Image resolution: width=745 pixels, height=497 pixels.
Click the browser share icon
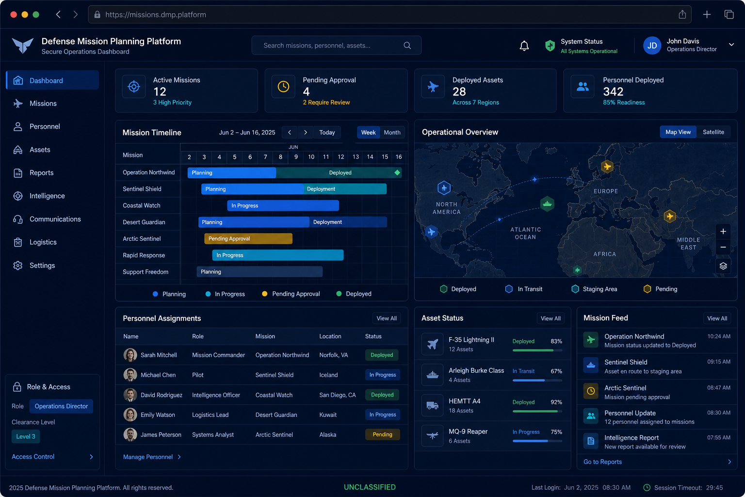(682, 15)
